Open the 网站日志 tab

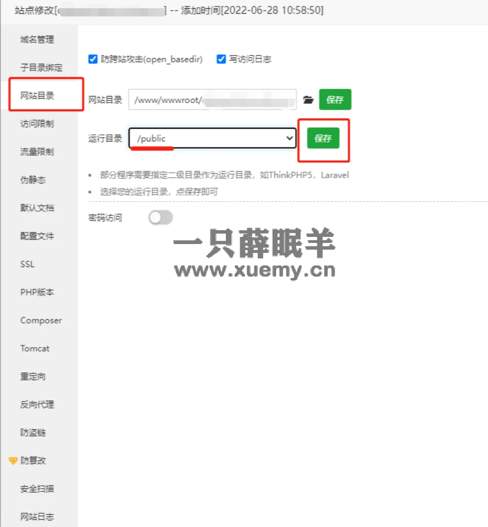pyautogui.click(x=37, y=517)
